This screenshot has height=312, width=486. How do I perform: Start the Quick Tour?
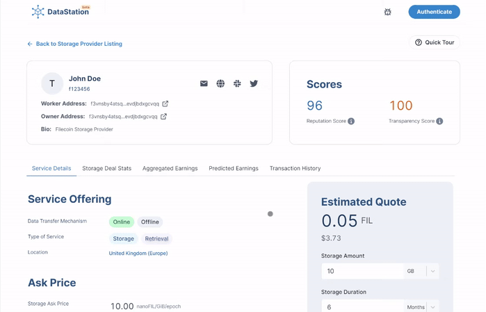click(435, 42)
